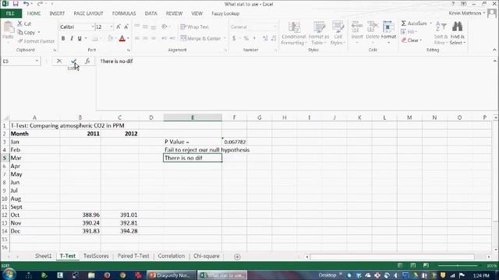
Task: Toggle Bold formatting
Action: tap(63, 38)
